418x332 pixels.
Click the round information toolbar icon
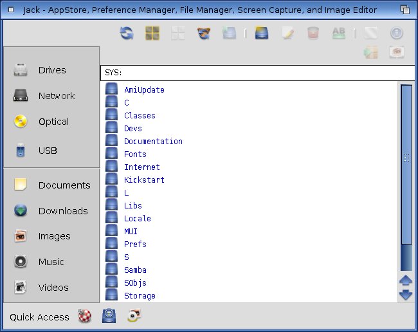(x=397, y=33)
